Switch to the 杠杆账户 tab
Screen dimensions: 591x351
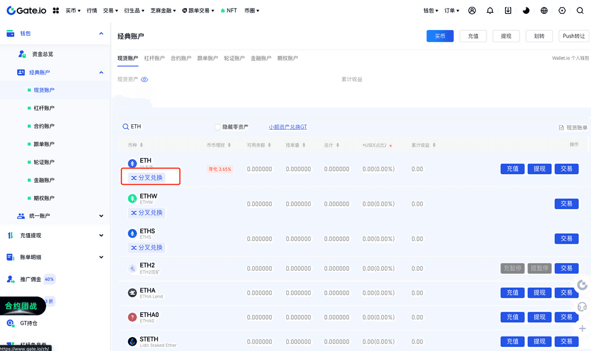pyautogui.click(x=154, y=58)
